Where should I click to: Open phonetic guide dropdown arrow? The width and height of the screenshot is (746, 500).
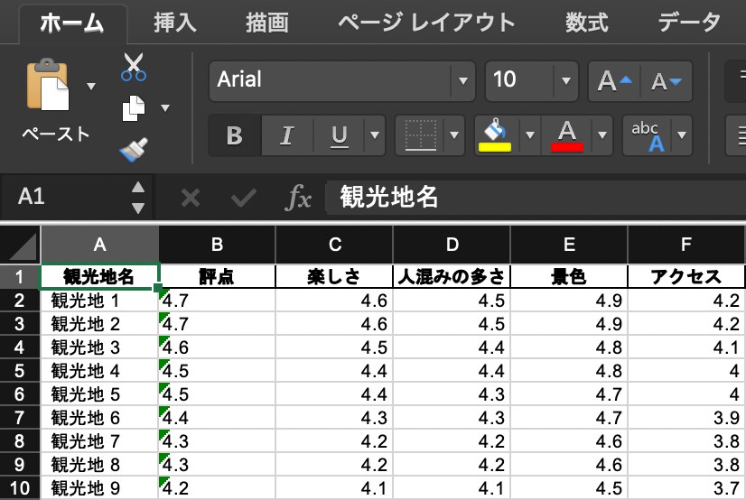pos(682,135)
